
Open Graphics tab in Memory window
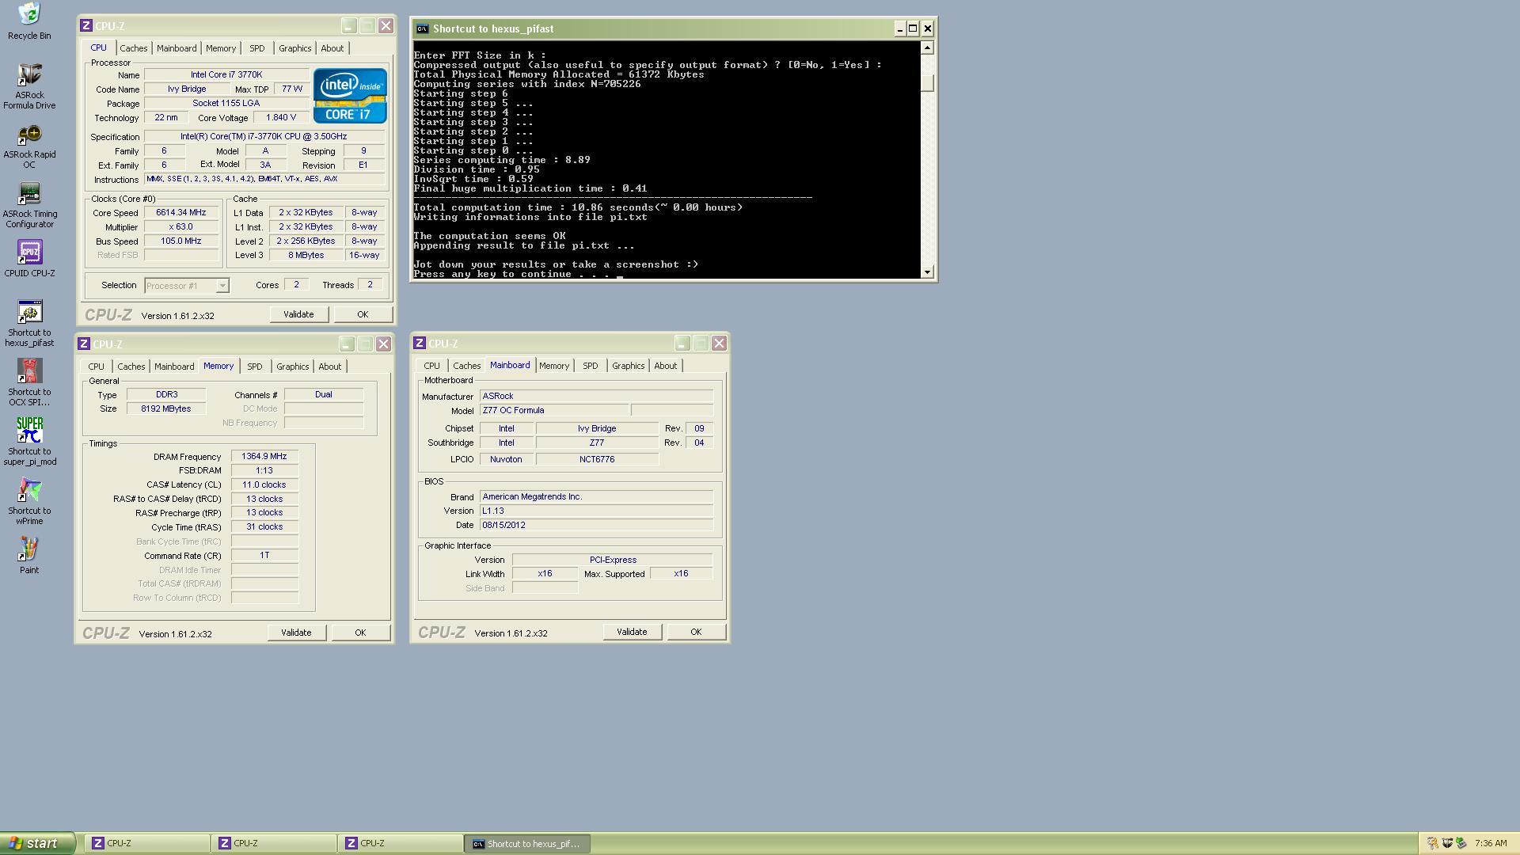[x=292, y=367]
